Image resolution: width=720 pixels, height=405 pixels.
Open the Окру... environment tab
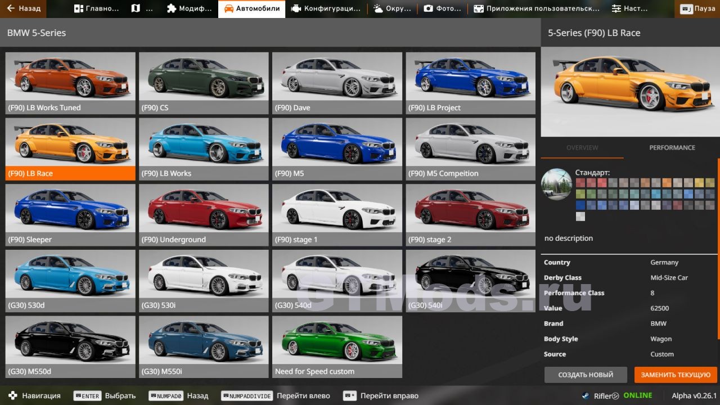393,8
